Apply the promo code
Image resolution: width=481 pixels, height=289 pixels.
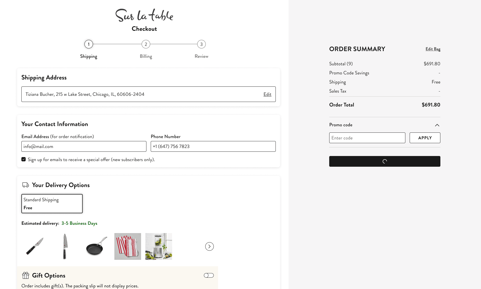tap(425, 138)
